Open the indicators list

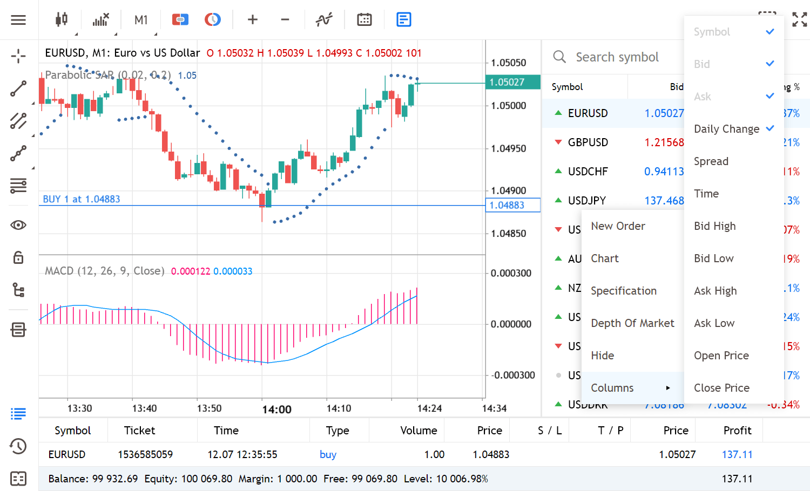(323, 19)
